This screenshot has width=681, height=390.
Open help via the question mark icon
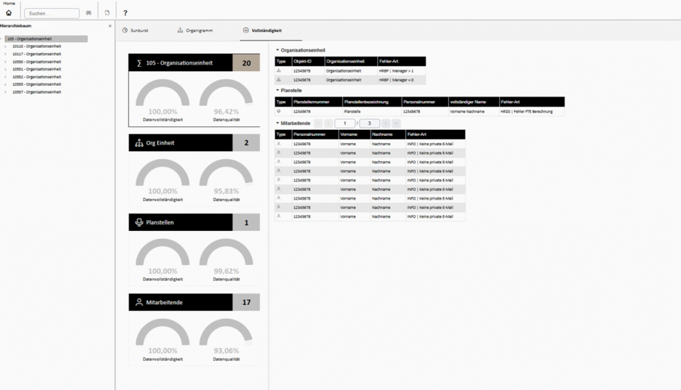pyautogui.click(x=126, y=13)
